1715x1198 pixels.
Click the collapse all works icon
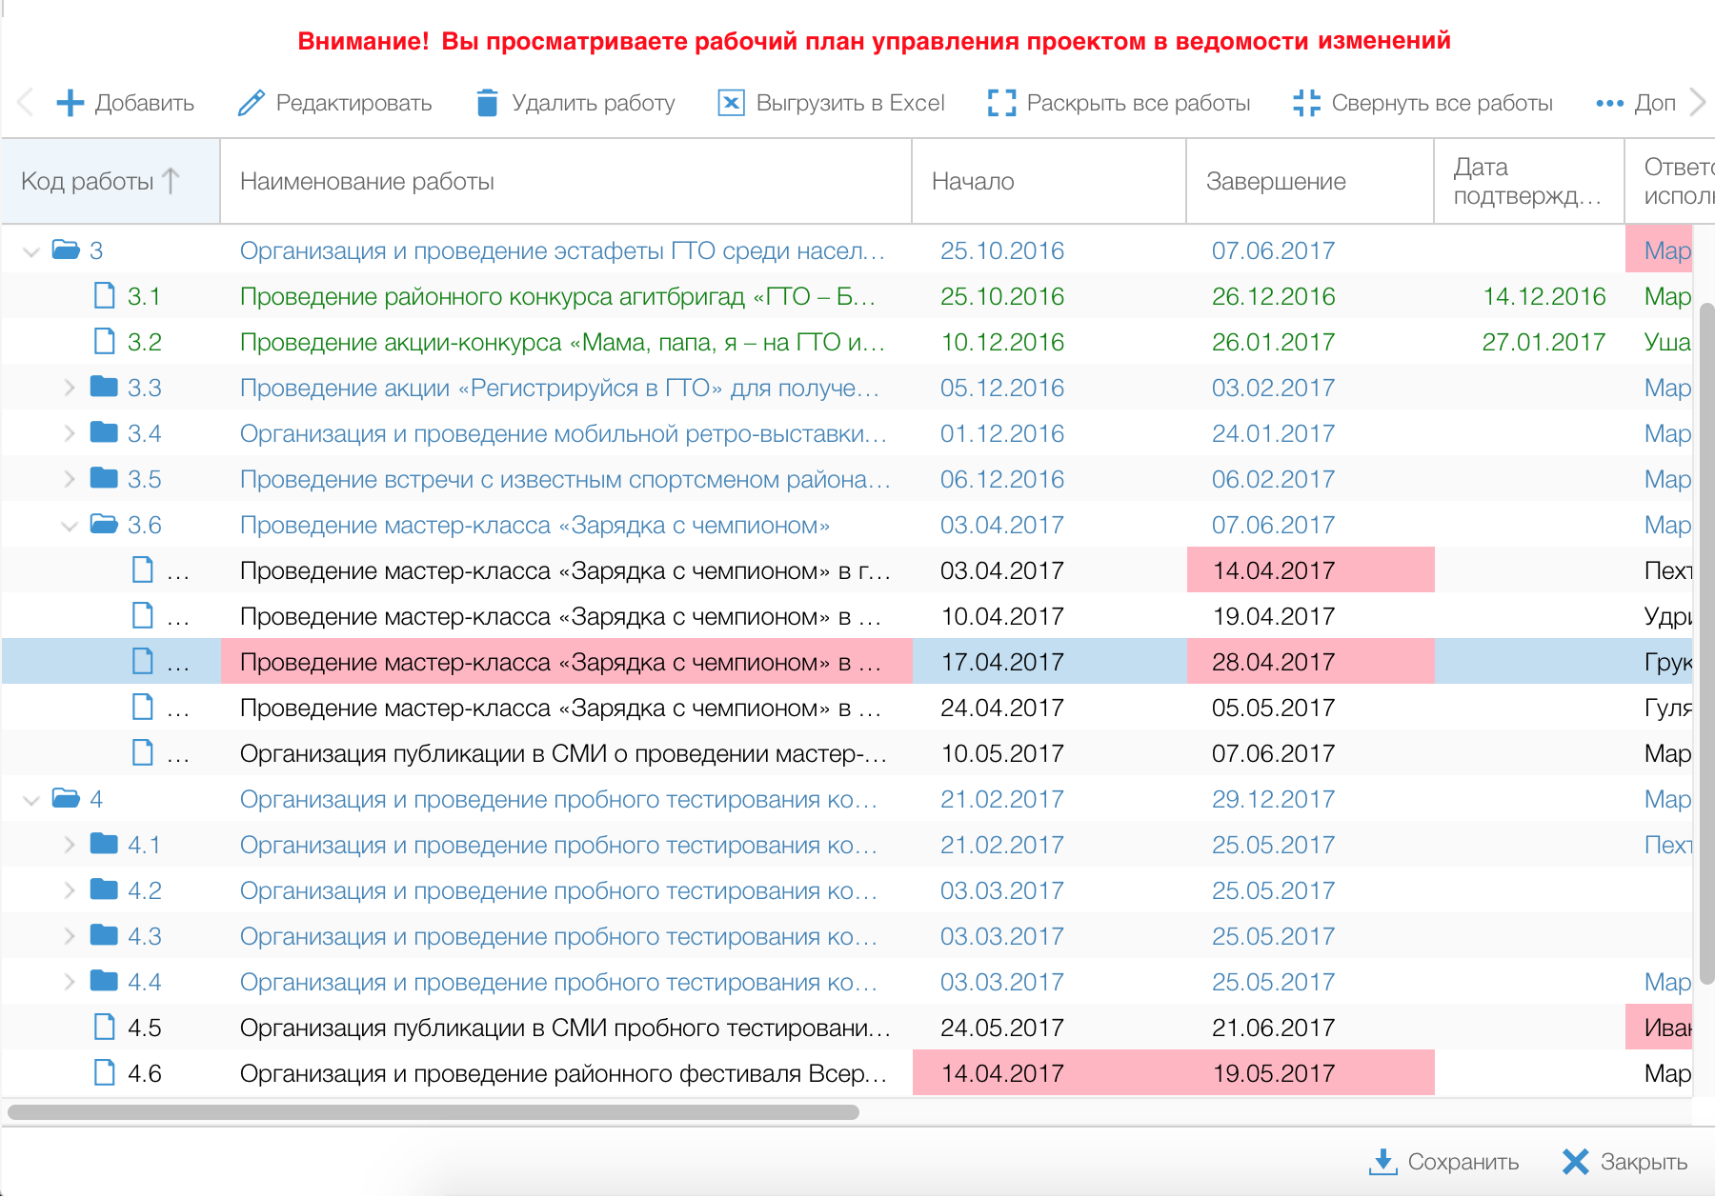[x=1306, y=103]
